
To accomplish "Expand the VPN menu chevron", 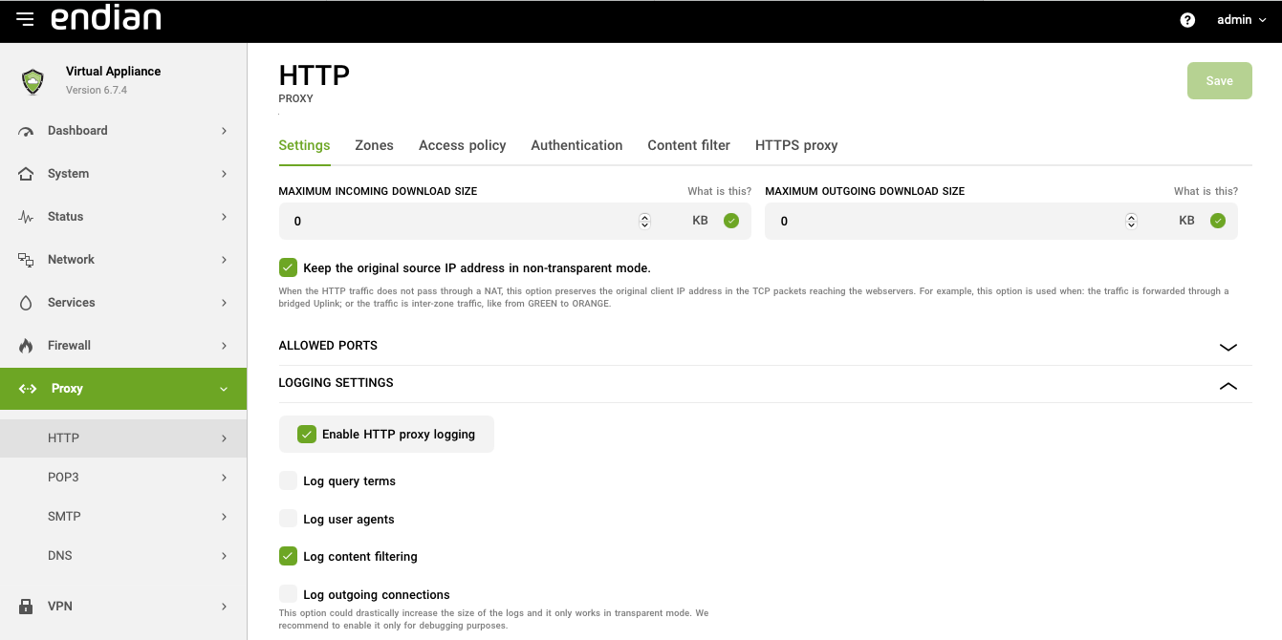I will click(225, 607).
